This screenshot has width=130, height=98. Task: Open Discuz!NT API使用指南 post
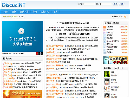(x=76, y=88)
